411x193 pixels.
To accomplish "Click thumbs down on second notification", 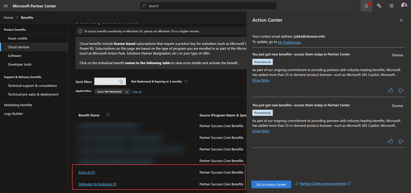I will (401, 141).
